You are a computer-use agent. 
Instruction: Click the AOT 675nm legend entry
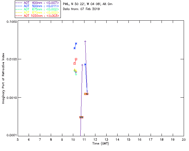pyautogui.click(x=37, y=9)
